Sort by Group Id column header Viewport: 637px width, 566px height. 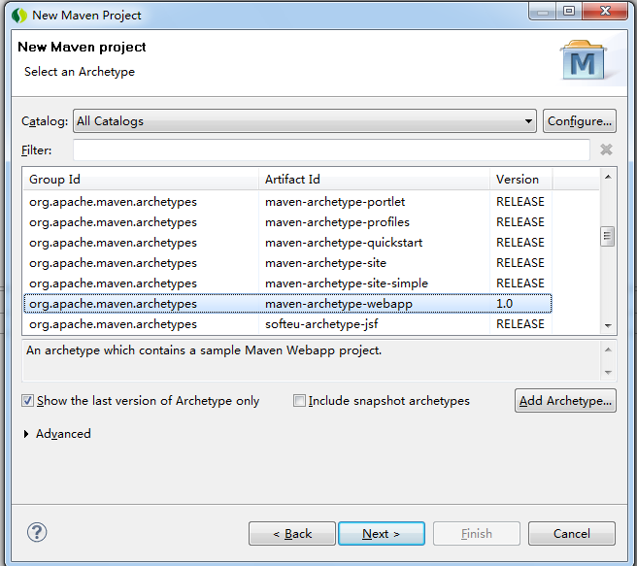141,179
